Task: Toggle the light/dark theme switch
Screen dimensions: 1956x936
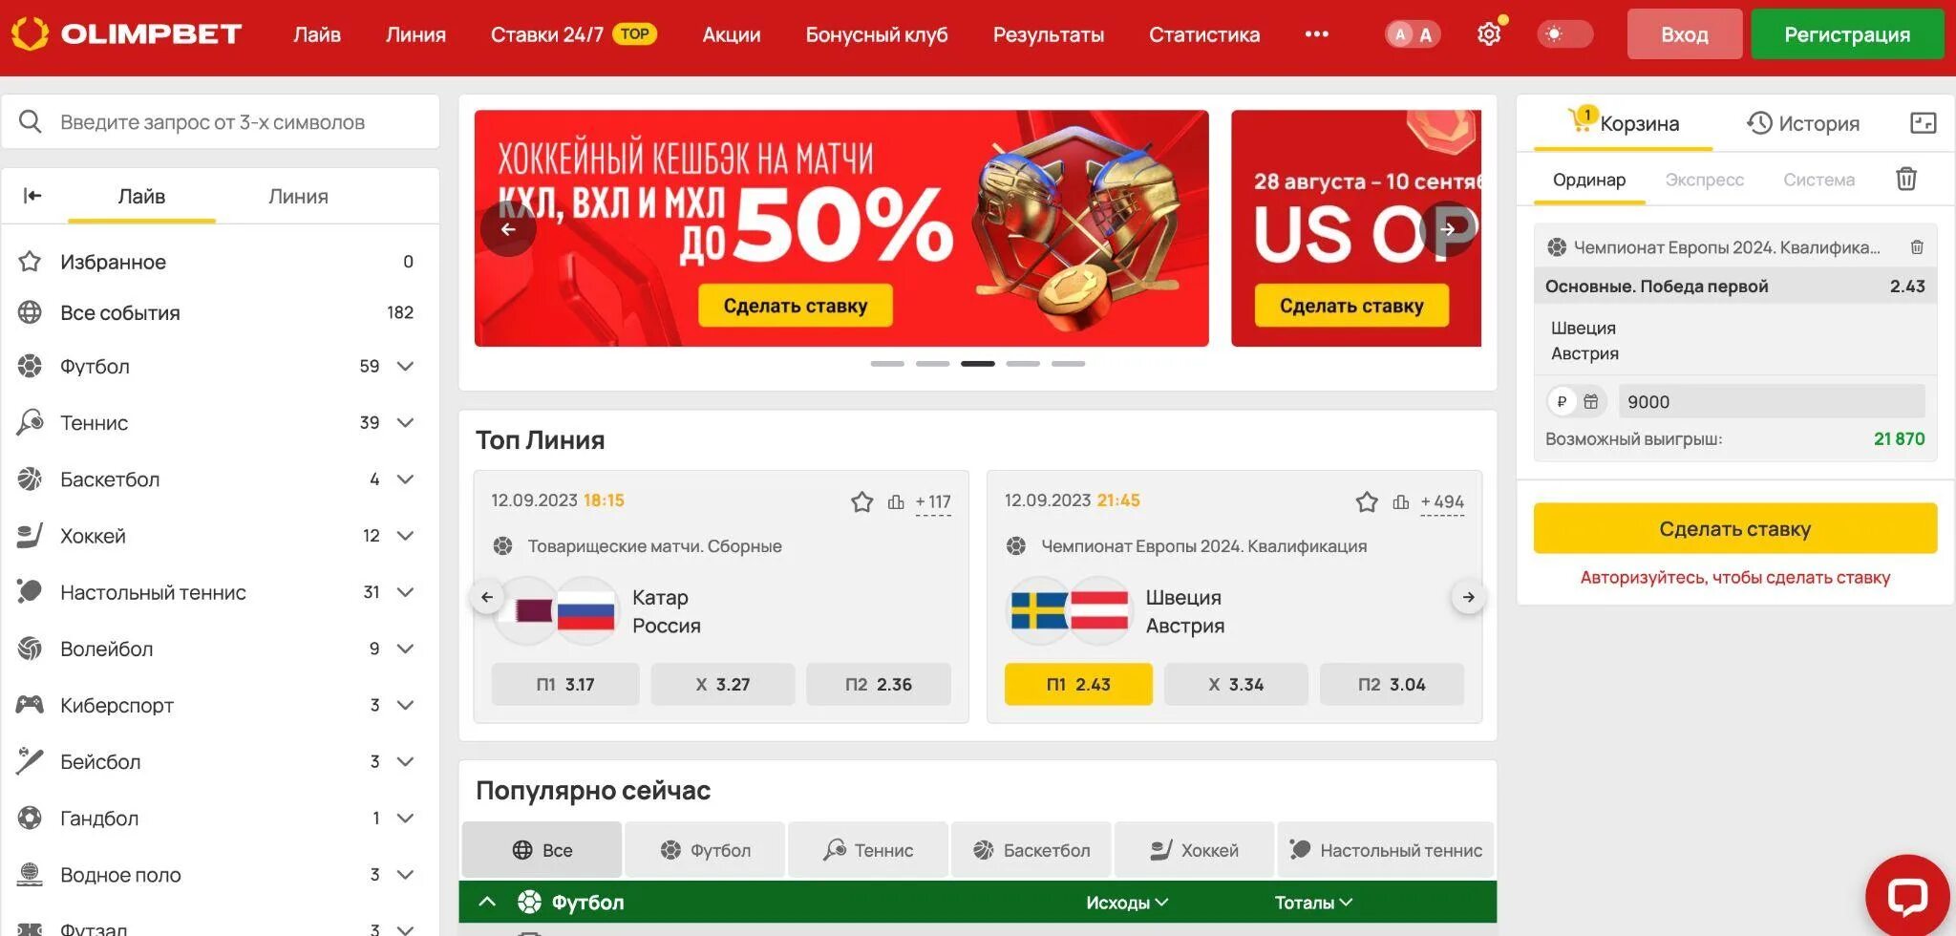Action: 1565,34
